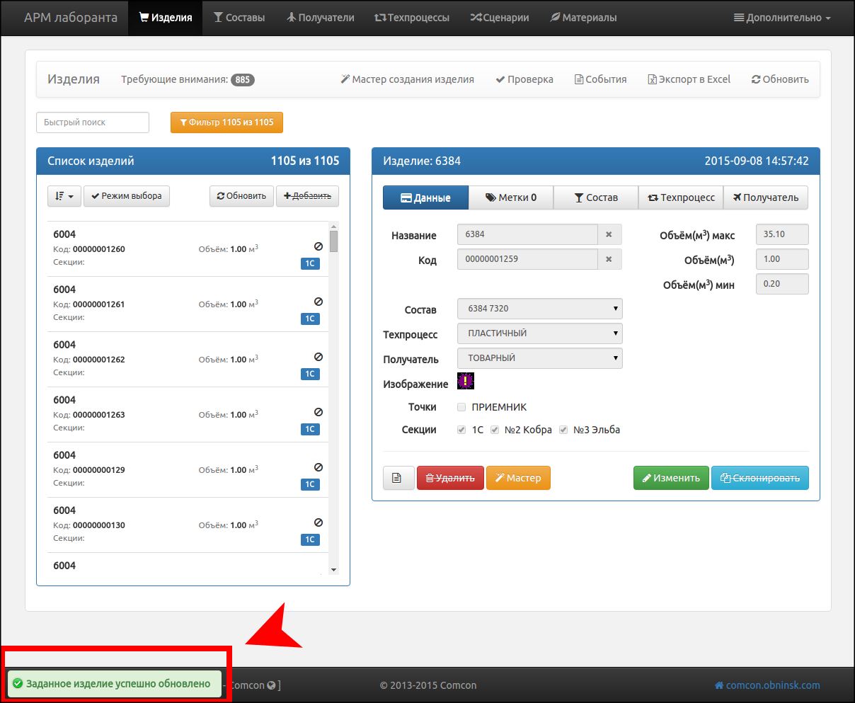This screenshot has height=703, width=855.
Task: Open the sort order dropdown
Action: point(64,196)
